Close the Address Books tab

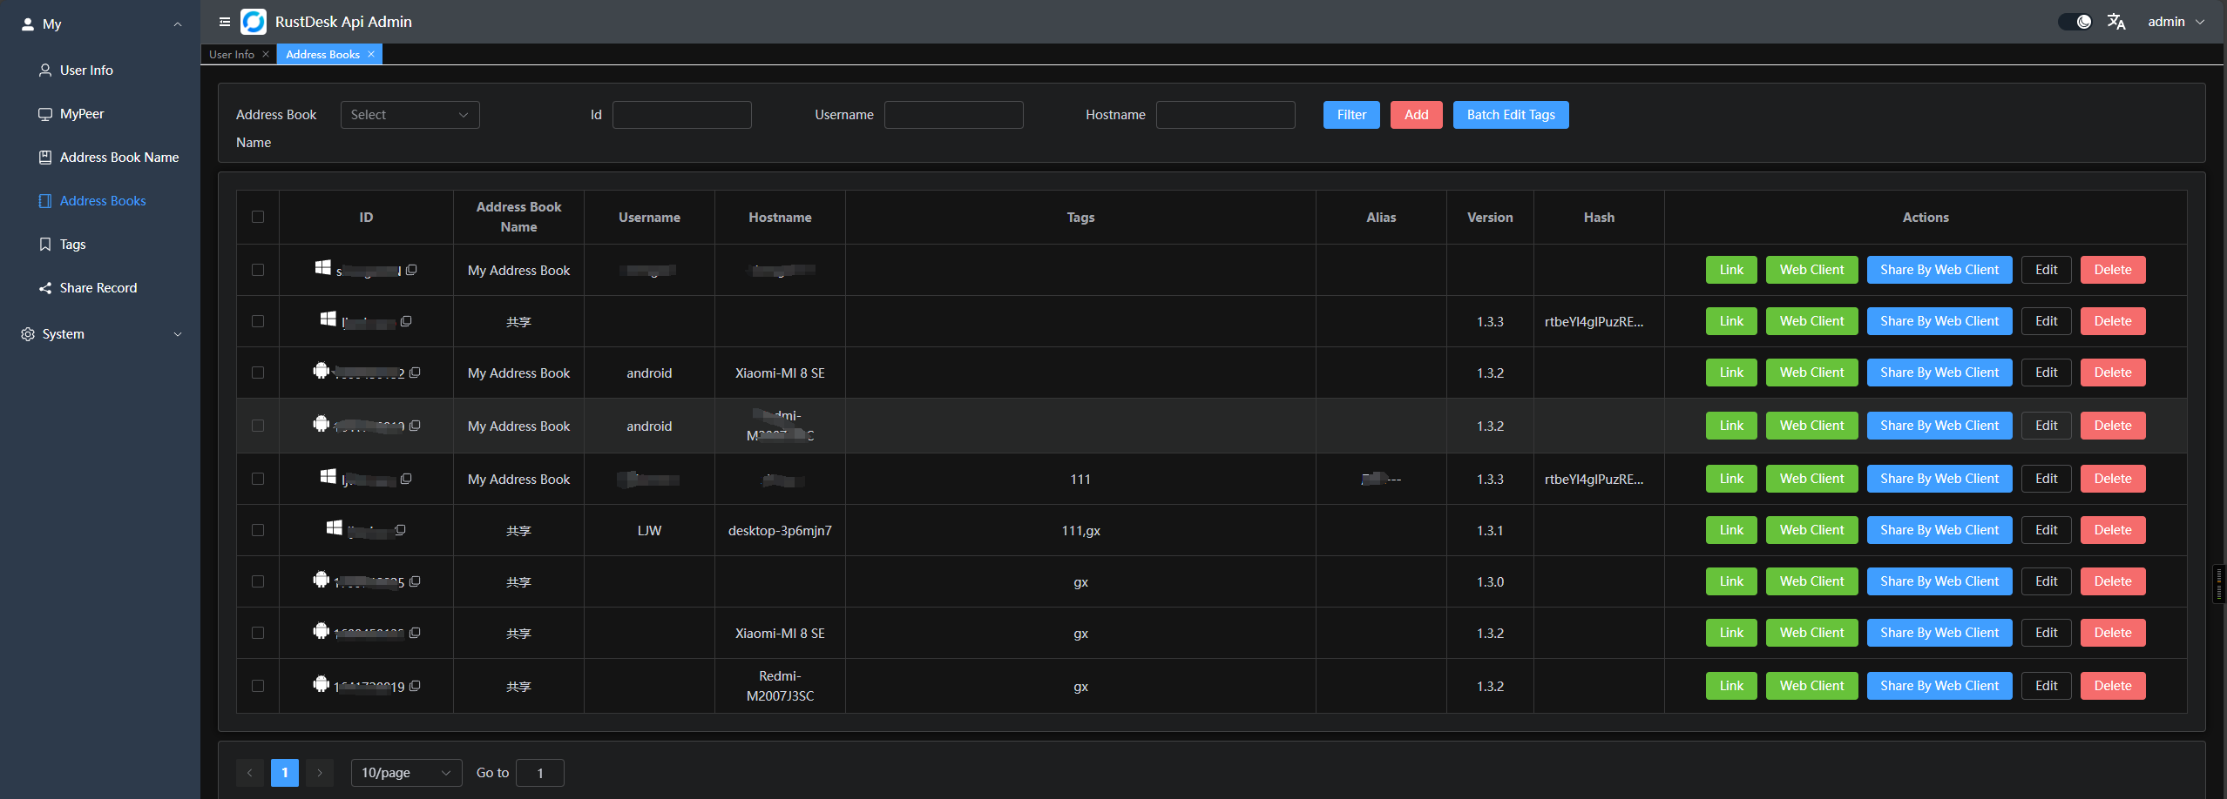click(x=371, y=54)
